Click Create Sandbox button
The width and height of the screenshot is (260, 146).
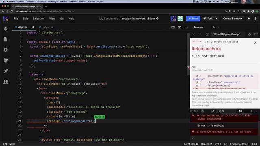tap(232, 19)
